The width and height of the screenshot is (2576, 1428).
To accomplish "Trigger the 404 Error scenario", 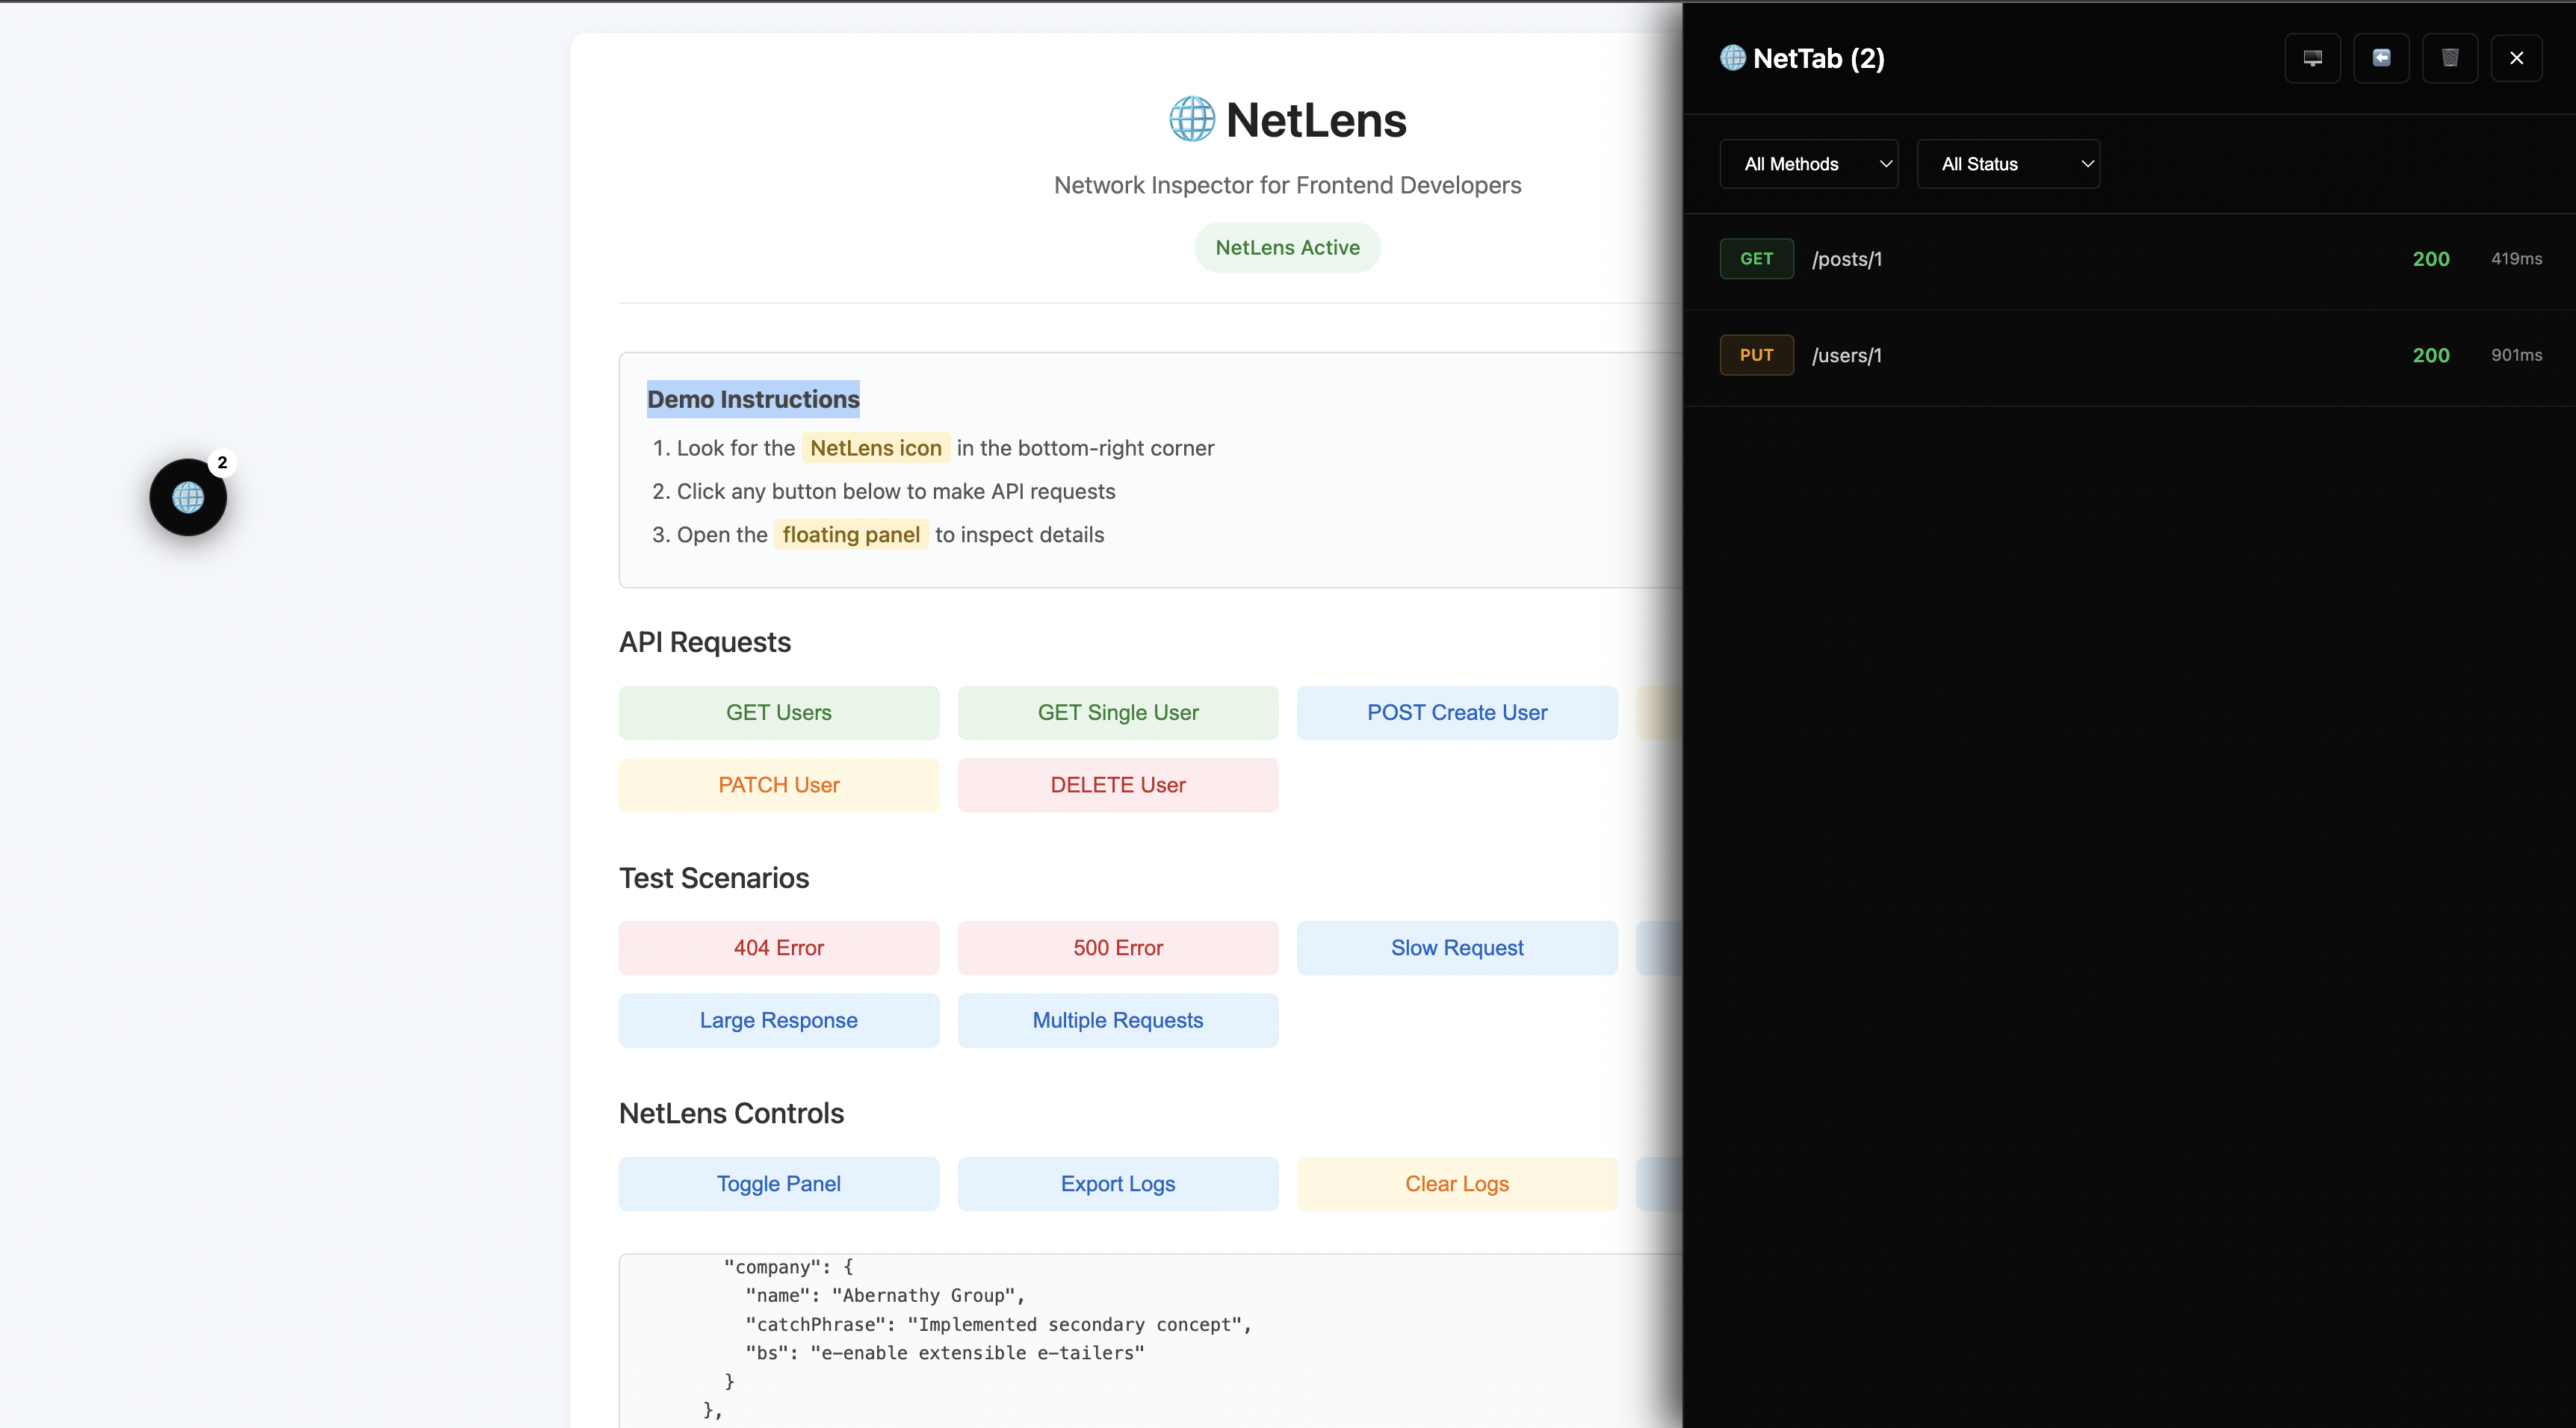I will pyautogui.click(x=778, y=948).
